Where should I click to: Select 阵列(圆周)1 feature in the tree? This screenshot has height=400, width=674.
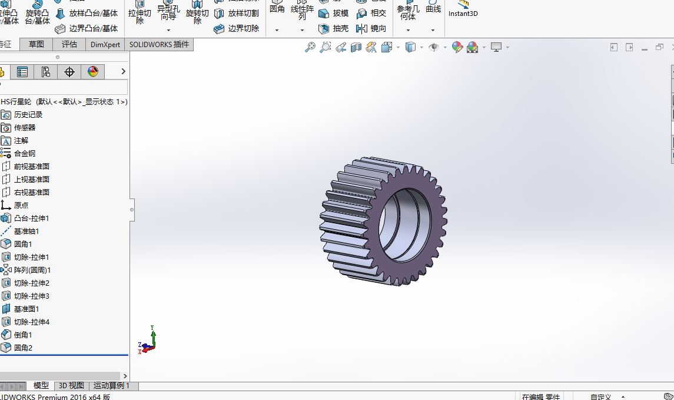click(x=32, y=270)
